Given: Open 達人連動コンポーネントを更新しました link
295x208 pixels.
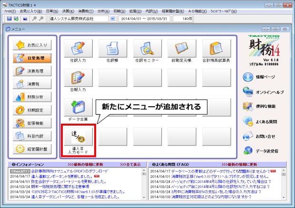Looking at the screenshot, I should tap(62, 176).
